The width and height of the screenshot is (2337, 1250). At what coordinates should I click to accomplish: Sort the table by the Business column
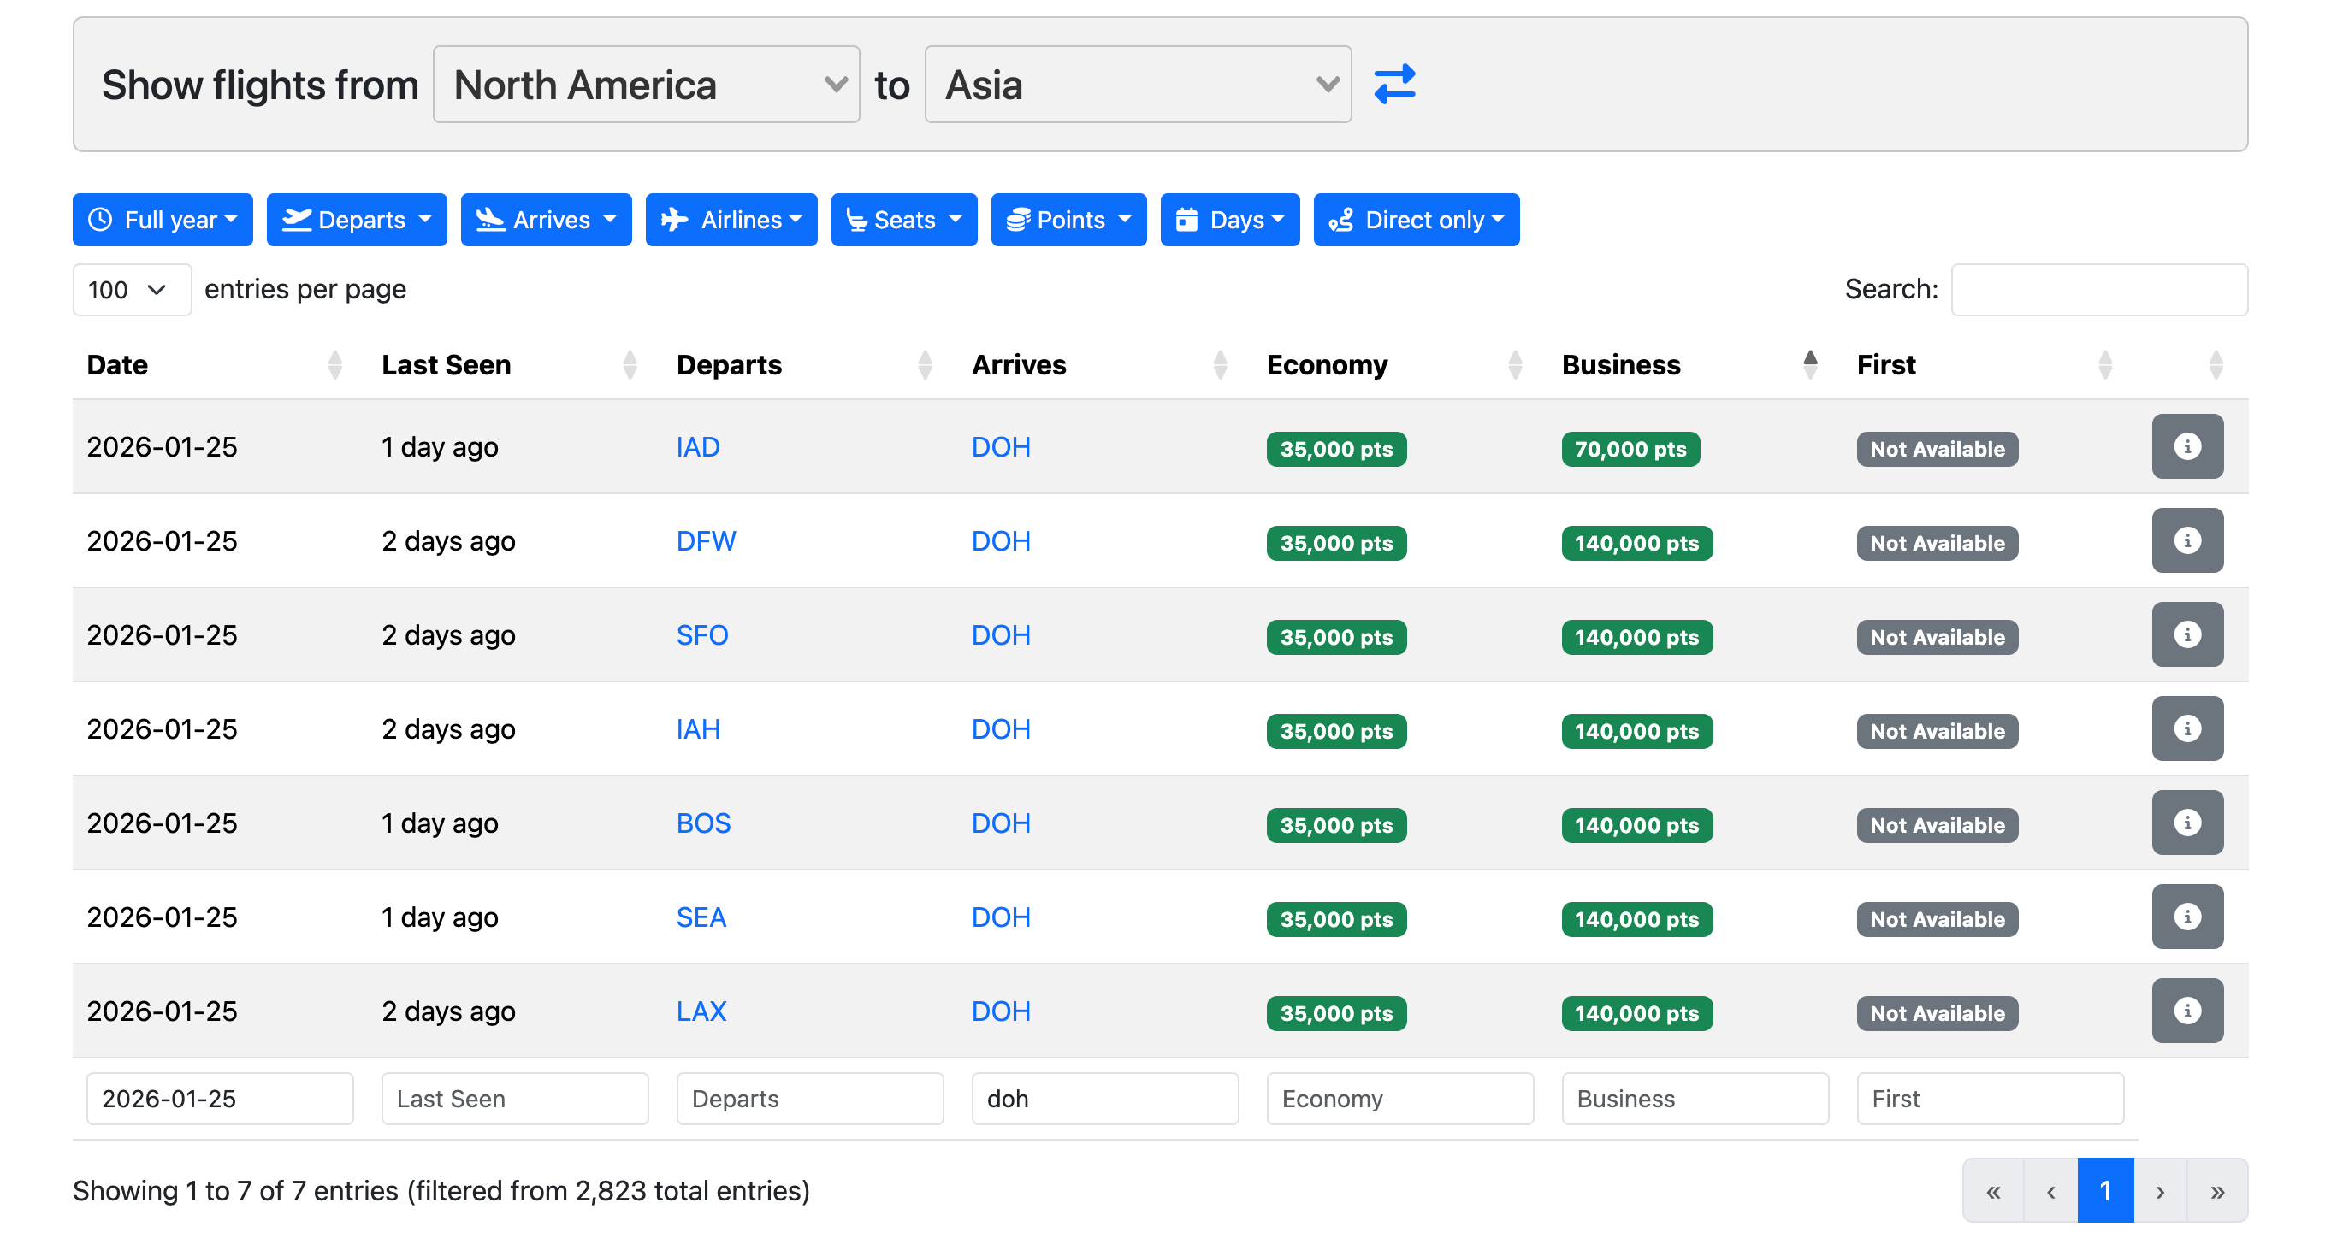click(x=1620, y=365)
